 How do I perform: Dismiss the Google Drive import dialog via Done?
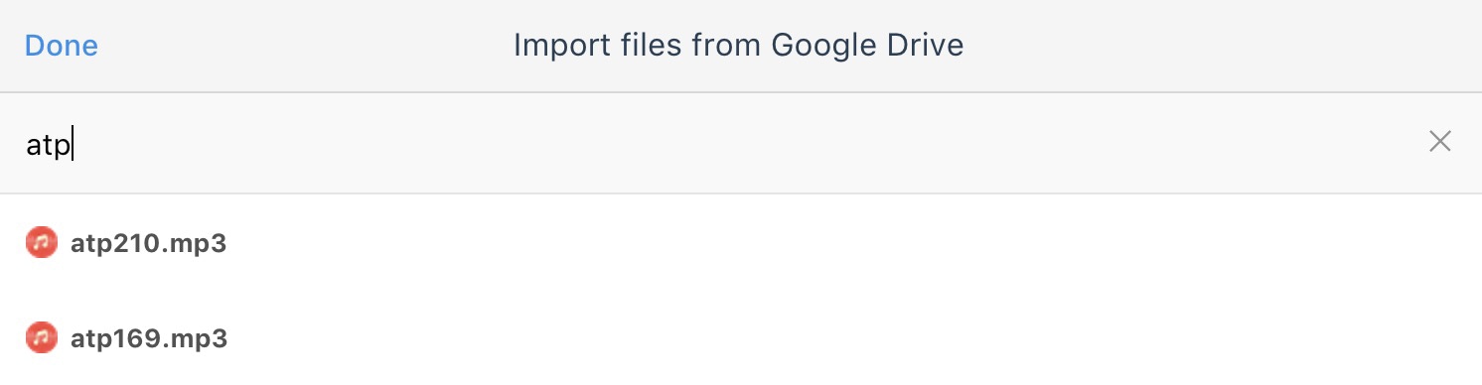tap(62, 46)
